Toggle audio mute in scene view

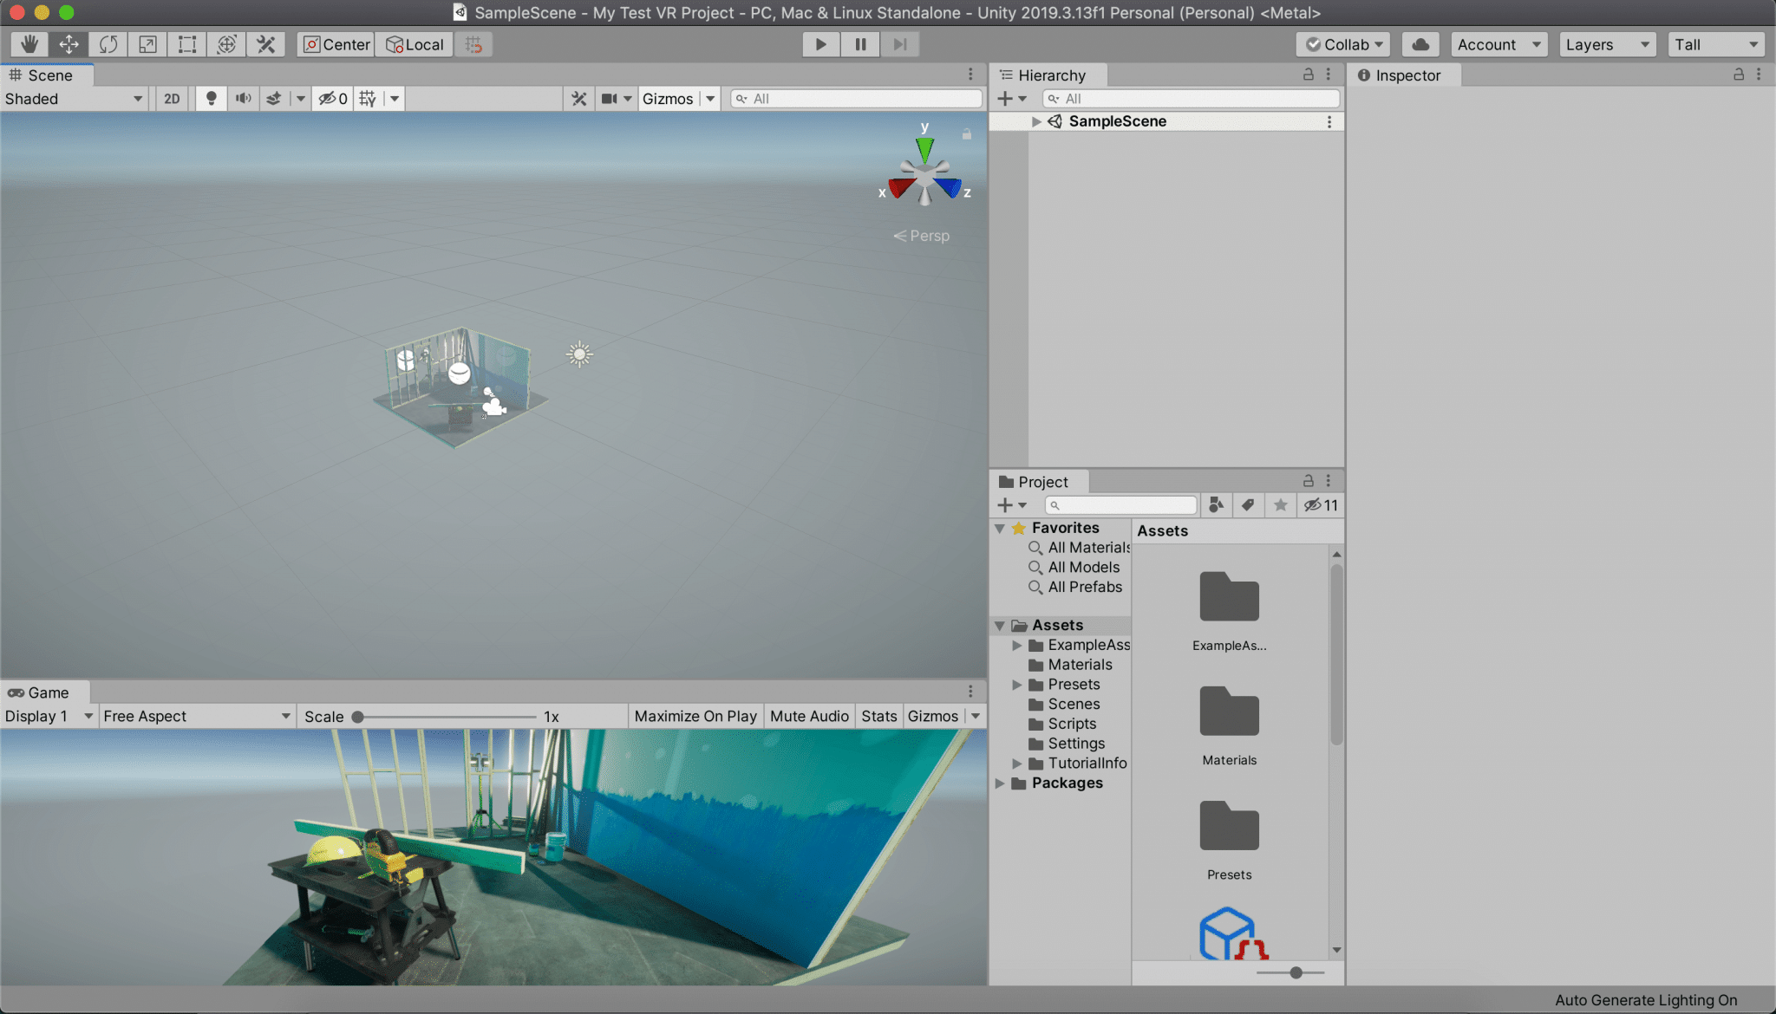pos(243,99)
